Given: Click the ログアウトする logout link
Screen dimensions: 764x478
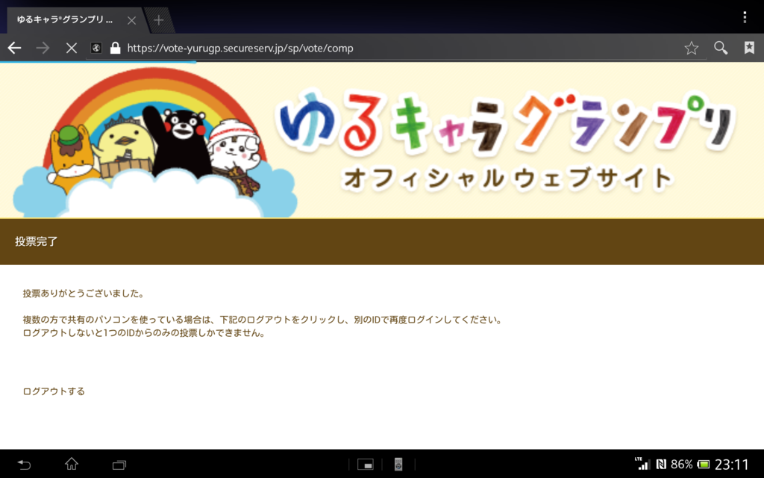Looking at the screenshot, I should (x=54, y=391).
